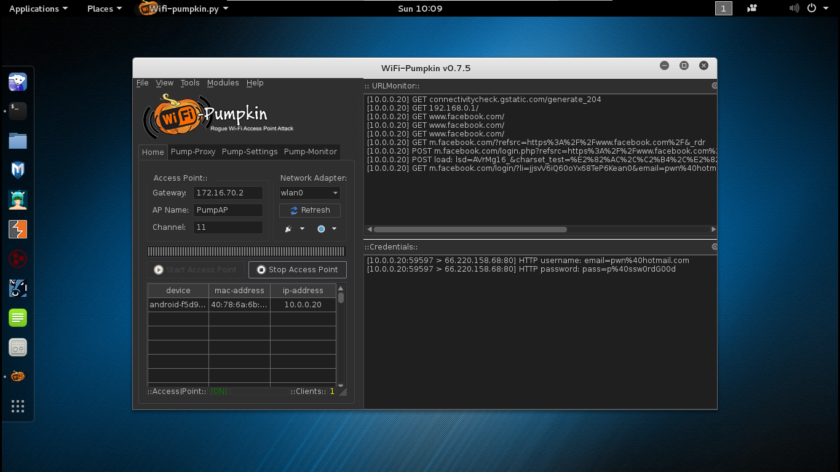
Task: Open the green notes app in dock
Action: click(x=18, y=318)
